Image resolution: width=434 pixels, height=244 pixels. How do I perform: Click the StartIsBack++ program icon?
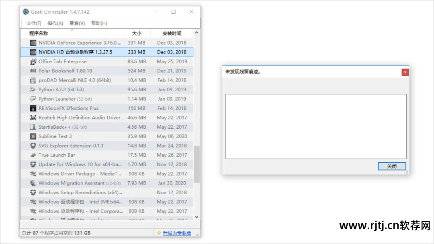(x=33, y=127)
